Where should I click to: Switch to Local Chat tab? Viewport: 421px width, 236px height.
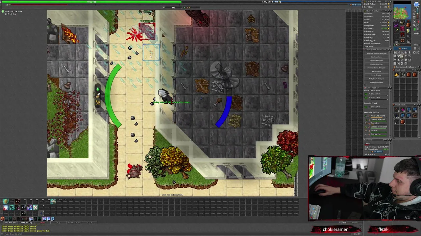(11, 223)
